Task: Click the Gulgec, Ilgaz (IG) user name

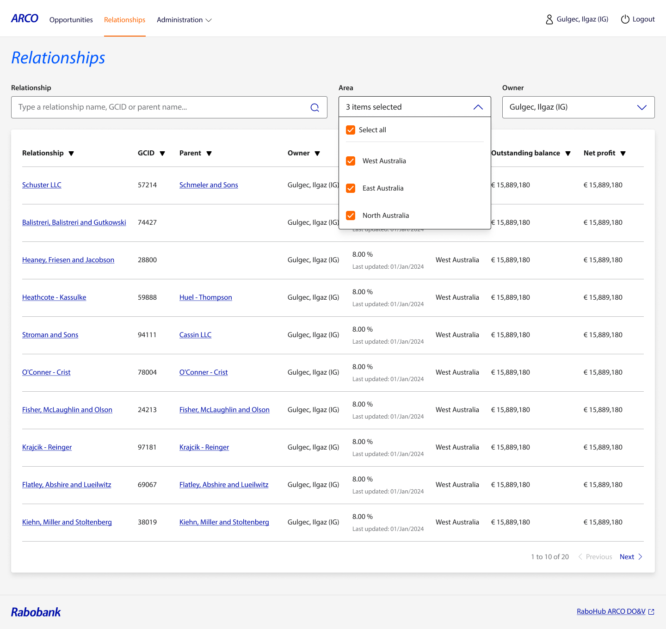Action: pos(582,19)
